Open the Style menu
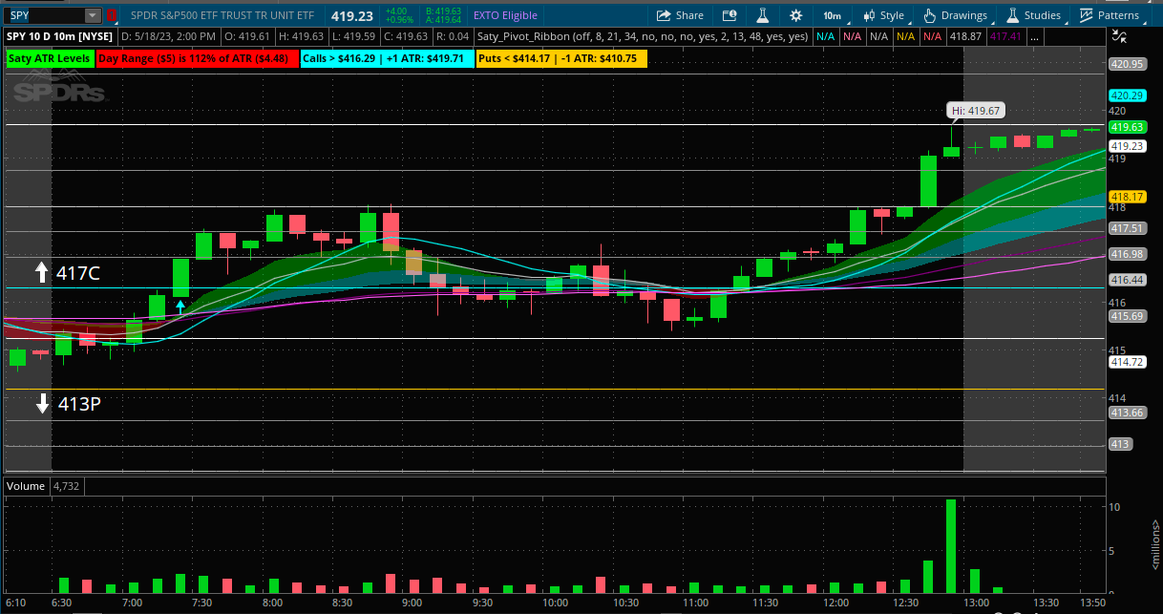 [884, 15]
